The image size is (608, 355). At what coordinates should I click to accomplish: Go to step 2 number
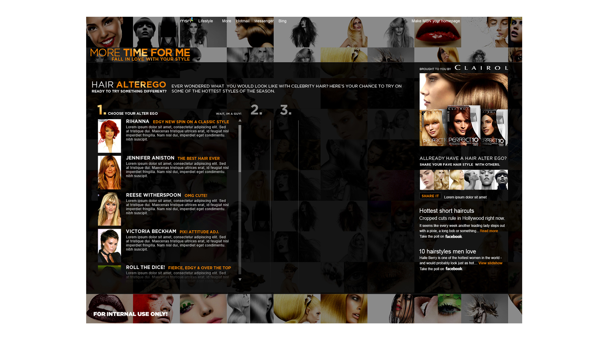pos(256,110)
